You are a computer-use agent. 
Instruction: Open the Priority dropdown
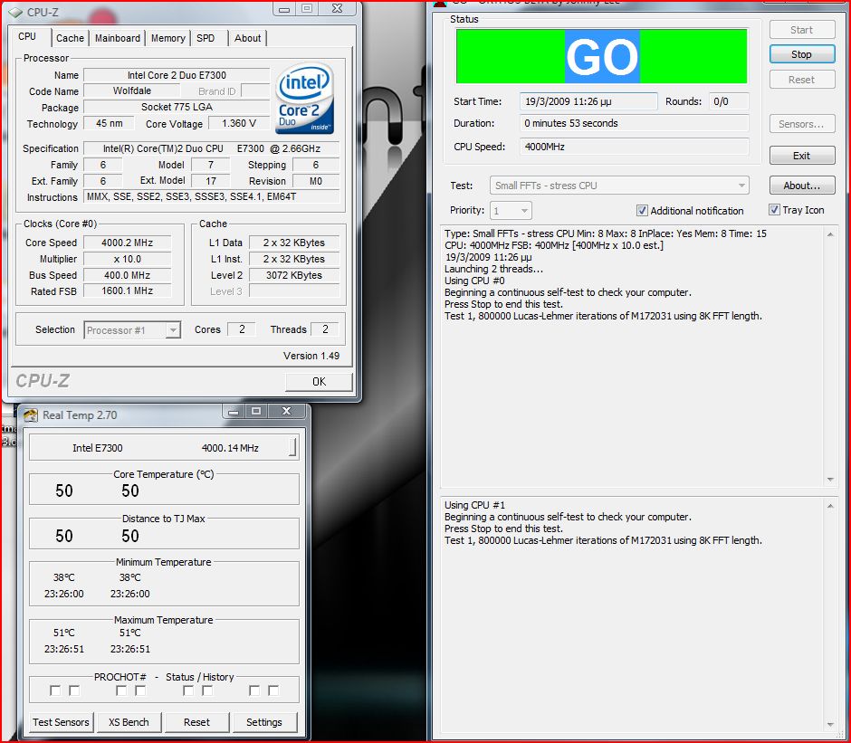point(511,211)
